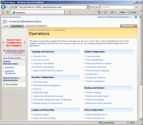Open the Welcome administrator user dropdown
Image resolution: width=143 pixels, height=125 pixels.
coord(114,17)
